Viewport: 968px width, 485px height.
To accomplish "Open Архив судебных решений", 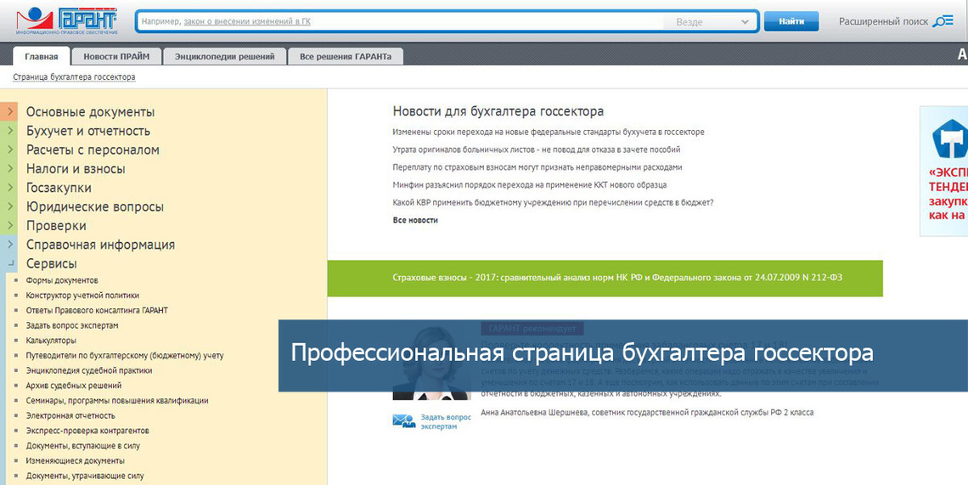I will 74,386.
